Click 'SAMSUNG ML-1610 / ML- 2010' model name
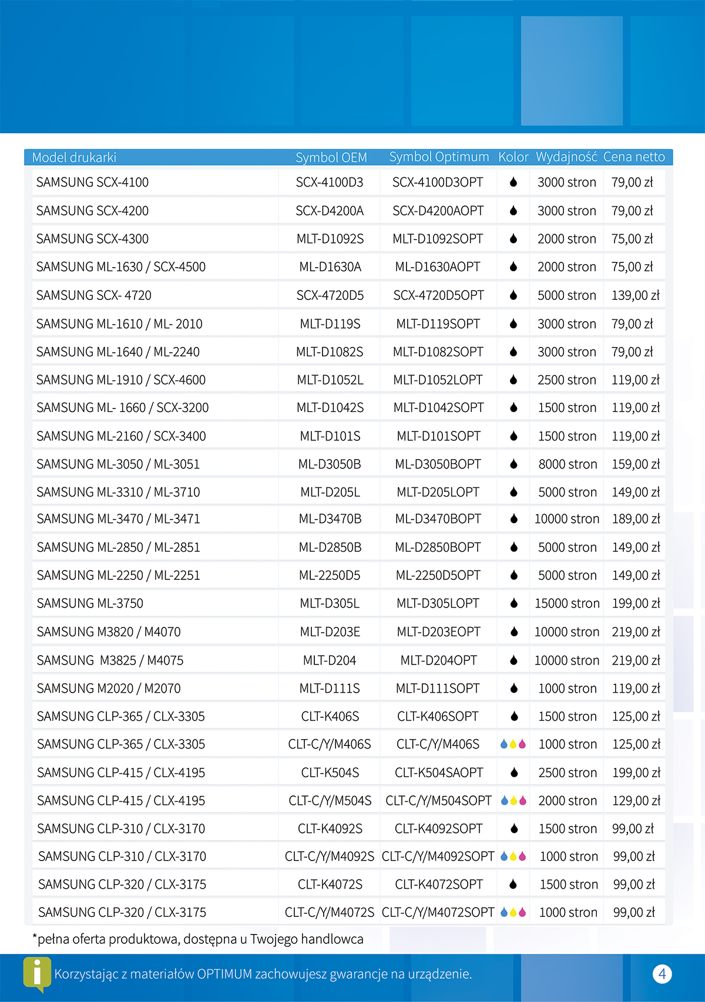The height and width of the screenshot is (1002, 705). [119, 323]
